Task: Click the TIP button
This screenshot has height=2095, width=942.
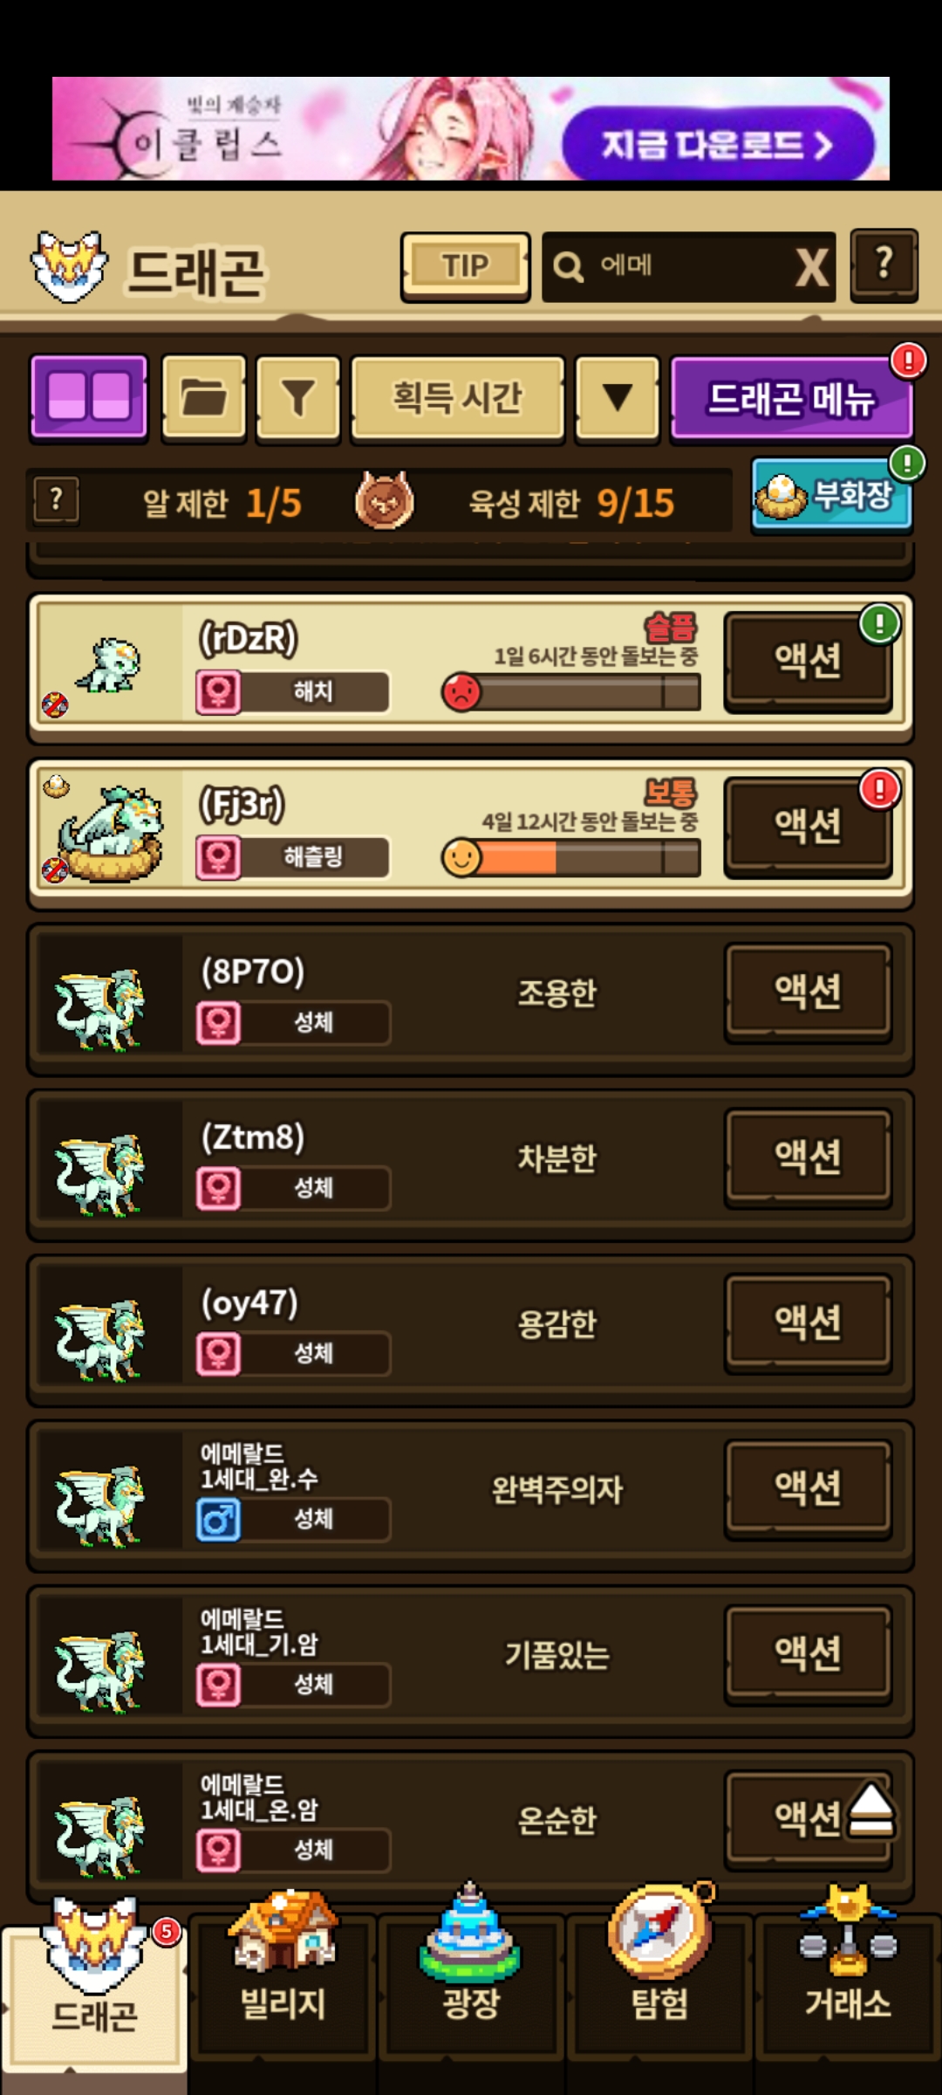Action: (465, 266)
